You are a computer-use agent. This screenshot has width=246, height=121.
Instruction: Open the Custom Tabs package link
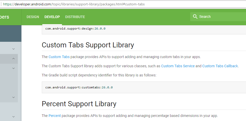pos(59,57)
